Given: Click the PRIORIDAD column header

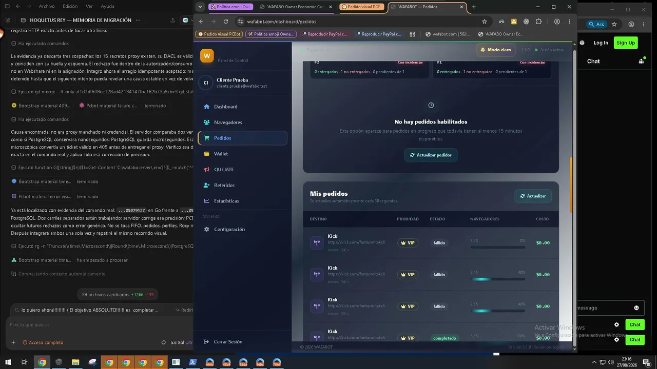Looking at the screenshot, I should coord(408,219).
